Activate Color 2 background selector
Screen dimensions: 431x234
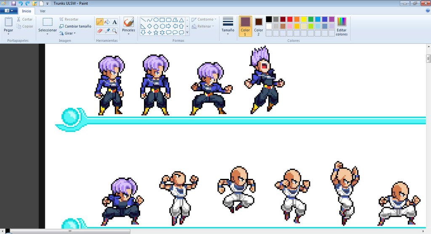(258, 26)
